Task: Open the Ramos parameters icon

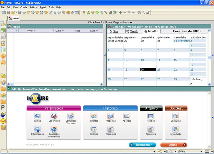Action: pos(37,116)
